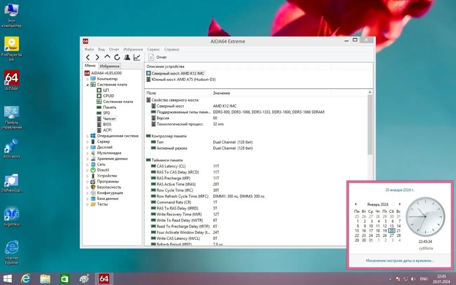Open the Сервис menu
Screen dimensions: 456x285
[153, 49]
